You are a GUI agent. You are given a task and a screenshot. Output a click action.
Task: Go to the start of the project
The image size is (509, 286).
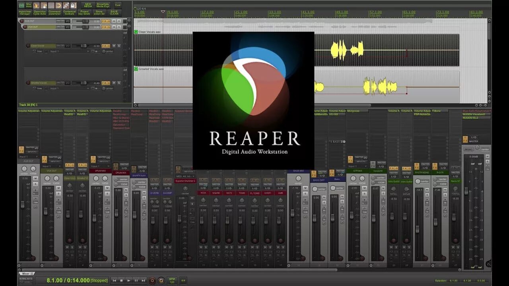(x=114, y=280)
